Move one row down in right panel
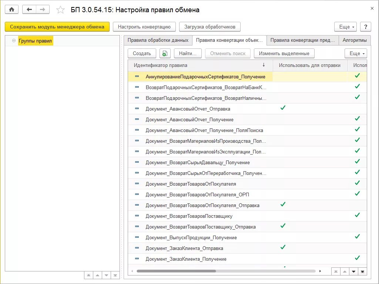This screenshot has width=379, height=284. tap(353, 271)
